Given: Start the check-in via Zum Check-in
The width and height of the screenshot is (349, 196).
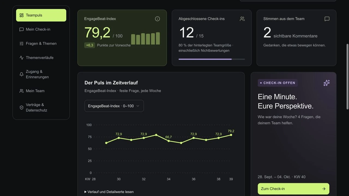Looking at the screenshot, I should click(293, 189).
